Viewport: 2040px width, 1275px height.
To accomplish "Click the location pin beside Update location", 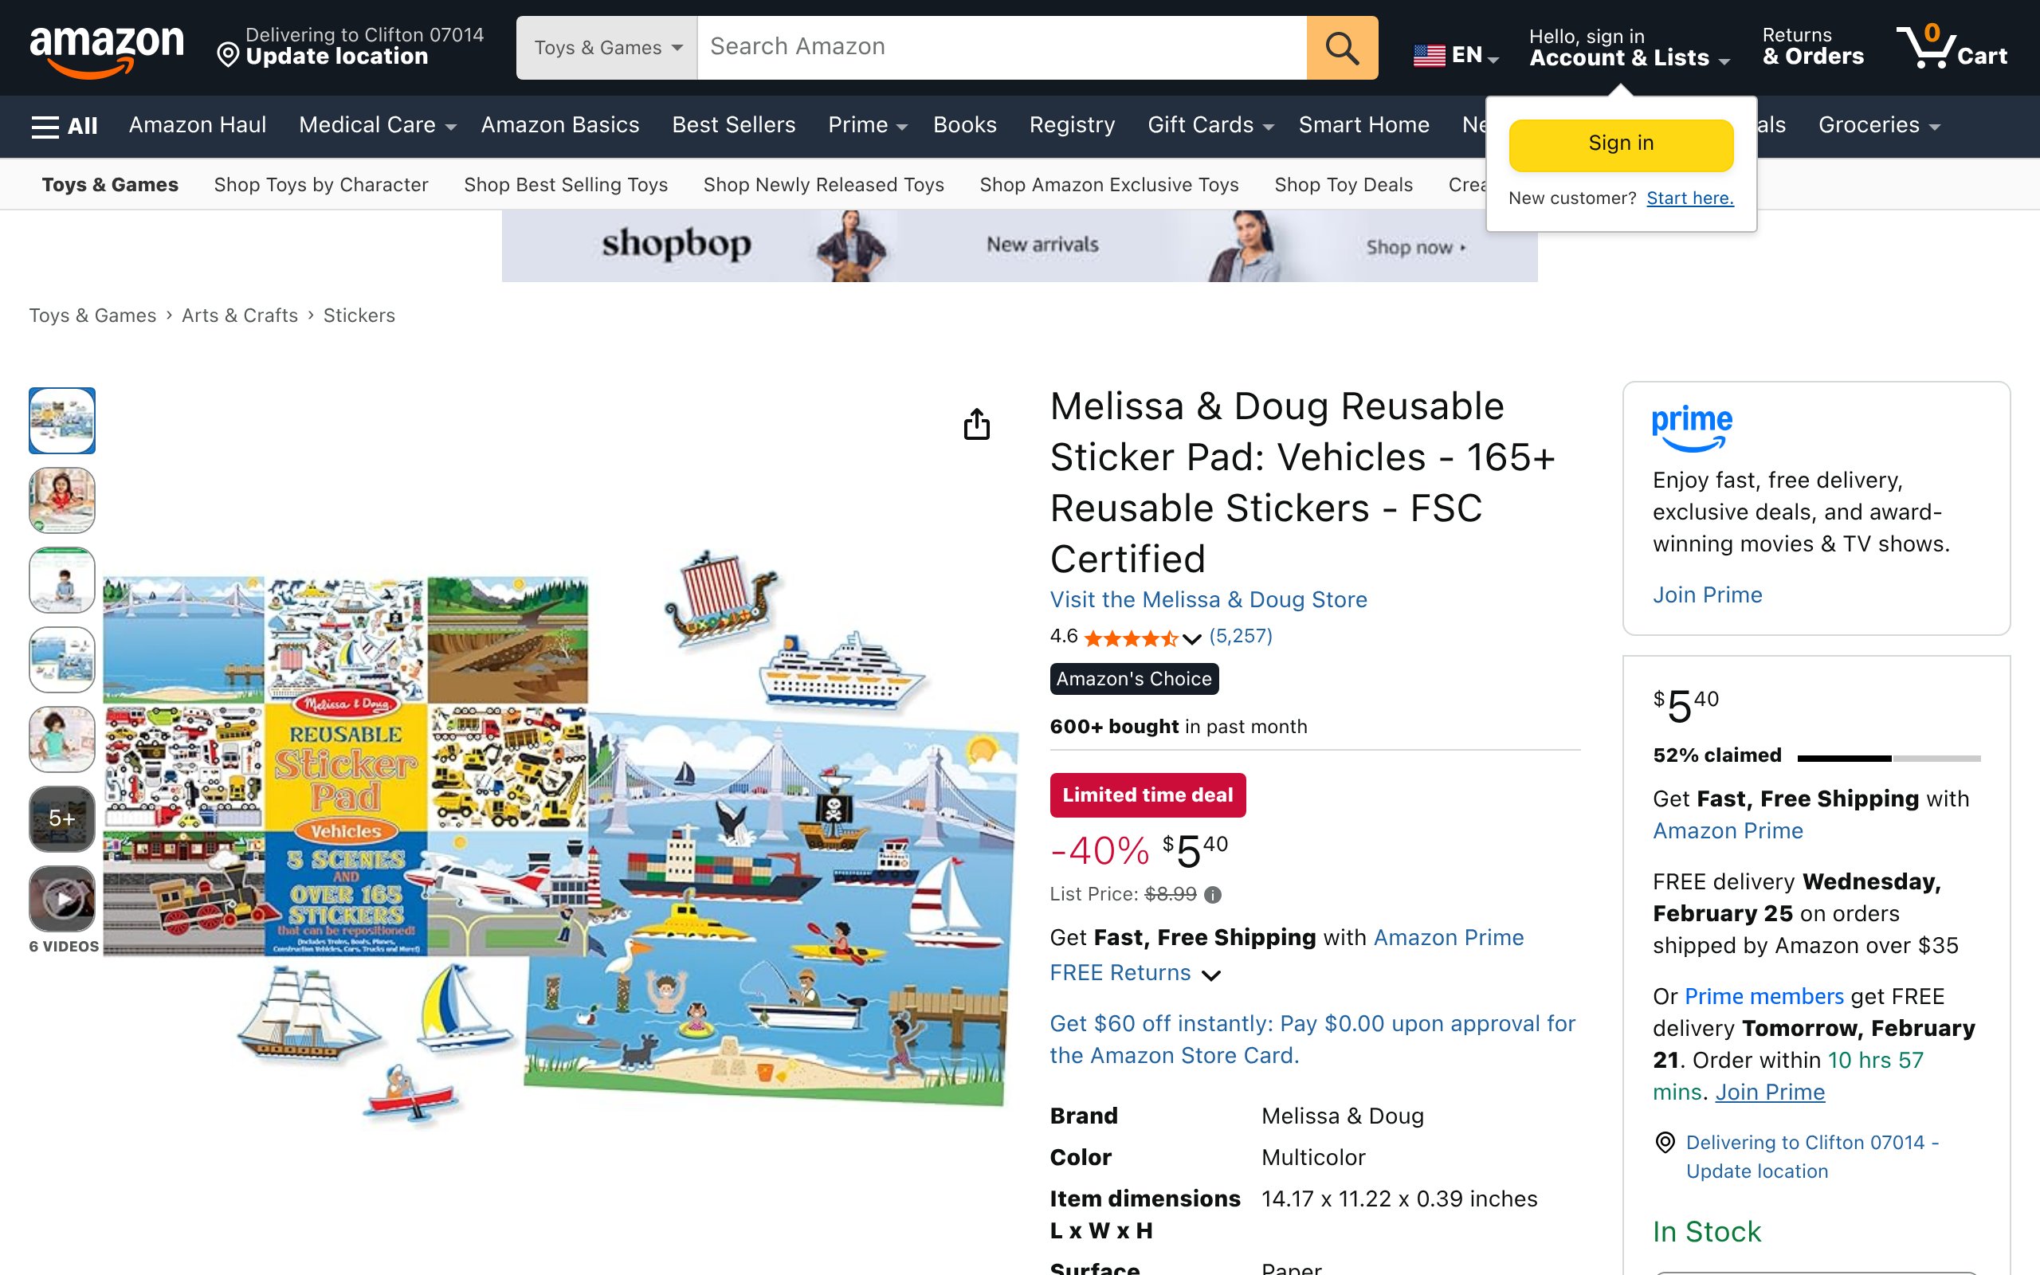I will [x=228, y=56].
